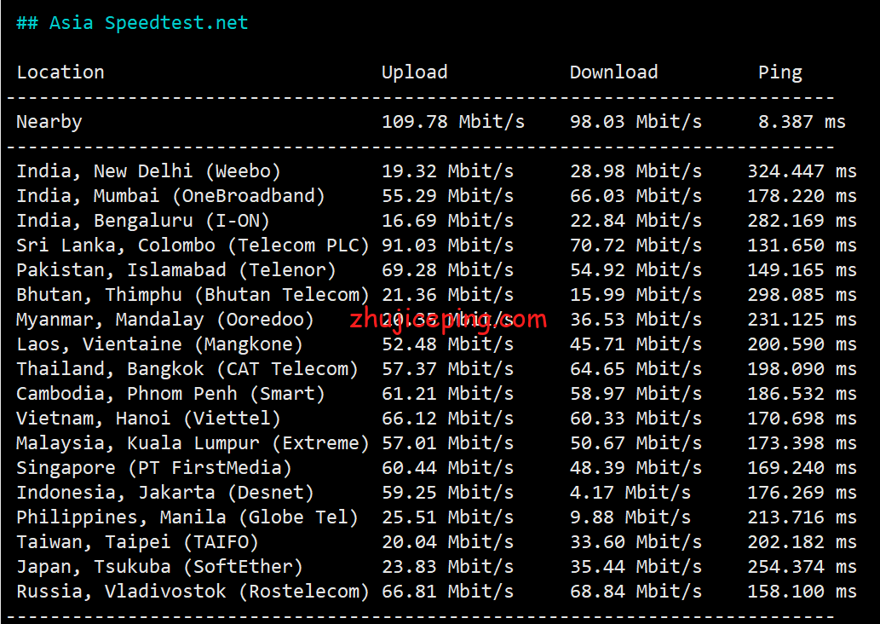
Task: Click Nearby ping value 8.387 ms
Action: [802, 122]
